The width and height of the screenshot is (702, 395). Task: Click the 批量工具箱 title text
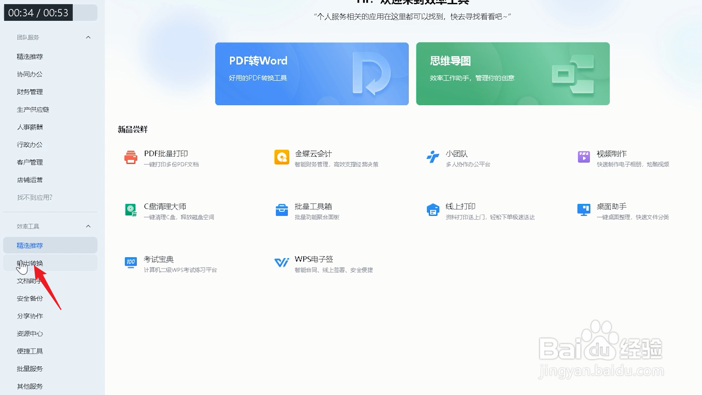(x=313, y=206)
